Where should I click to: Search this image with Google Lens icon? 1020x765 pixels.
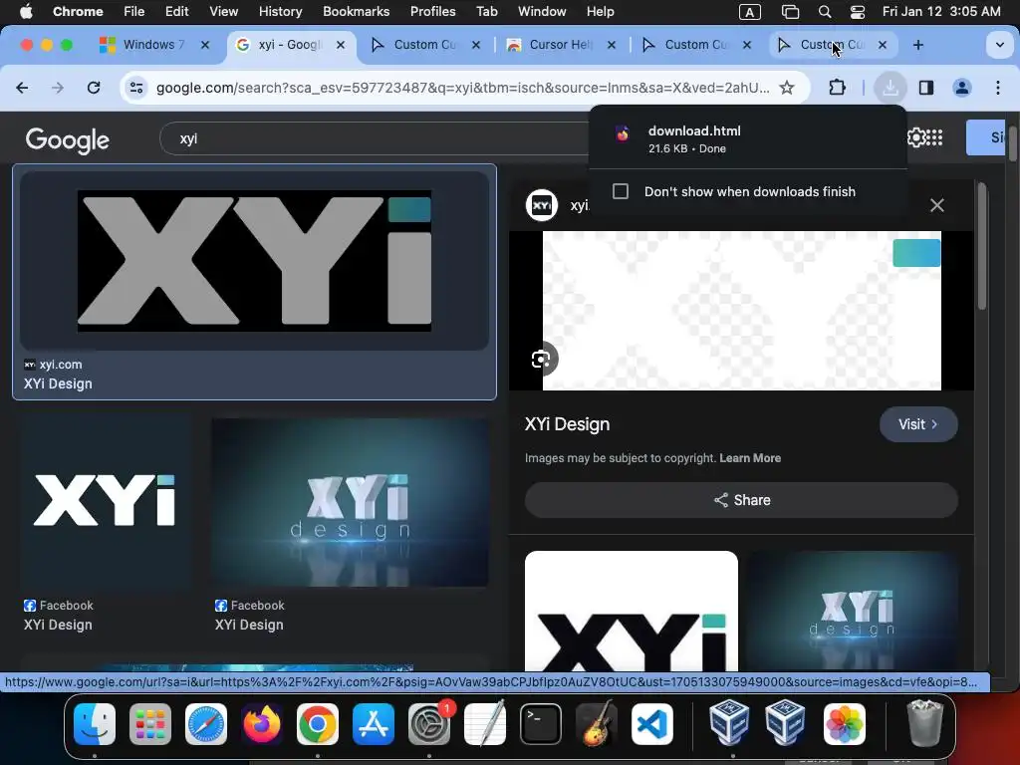541,359
